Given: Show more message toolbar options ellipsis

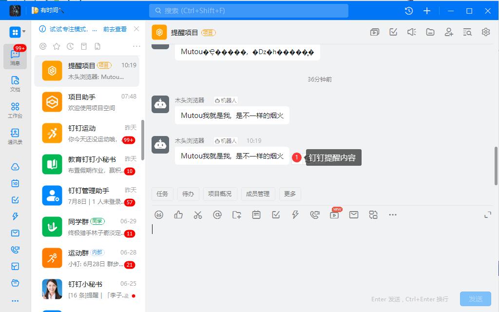Looking at the screenshot, I should click(393, 215).
